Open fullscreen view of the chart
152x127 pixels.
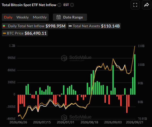[x=135, y=5]
